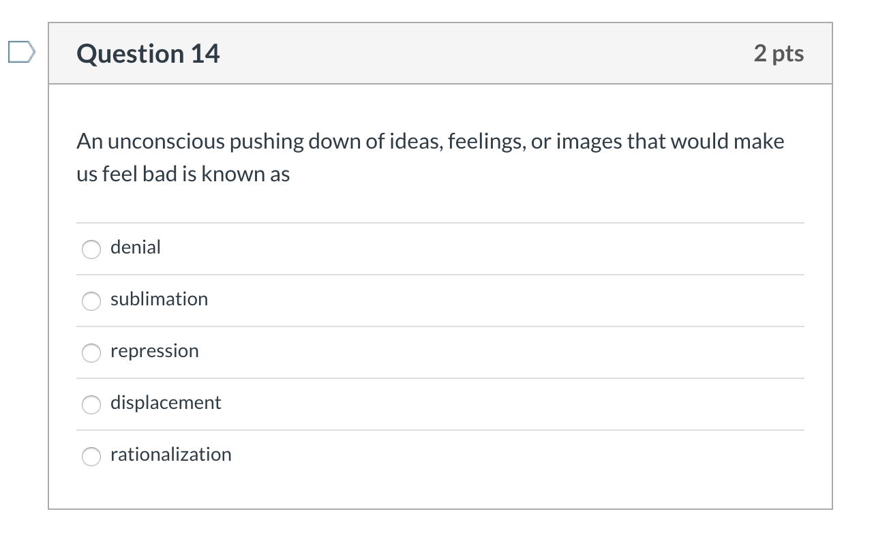
Task: Click the 'Question 14' heading
Action: click(149, 54)
